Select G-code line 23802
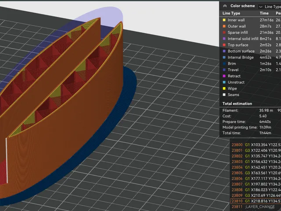 pyautogui.click(x=256, y=156)
